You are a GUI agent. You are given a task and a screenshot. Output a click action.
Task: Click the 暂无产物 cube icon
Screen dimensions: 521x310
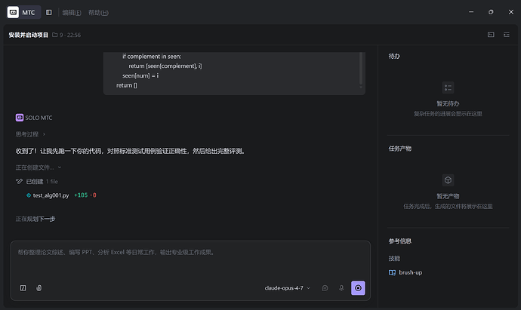coord(448,180)
